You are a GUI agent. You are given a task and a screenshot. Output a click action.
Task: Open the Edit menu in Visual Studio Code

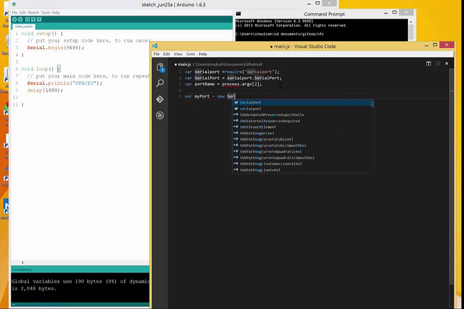pos(167,54)
